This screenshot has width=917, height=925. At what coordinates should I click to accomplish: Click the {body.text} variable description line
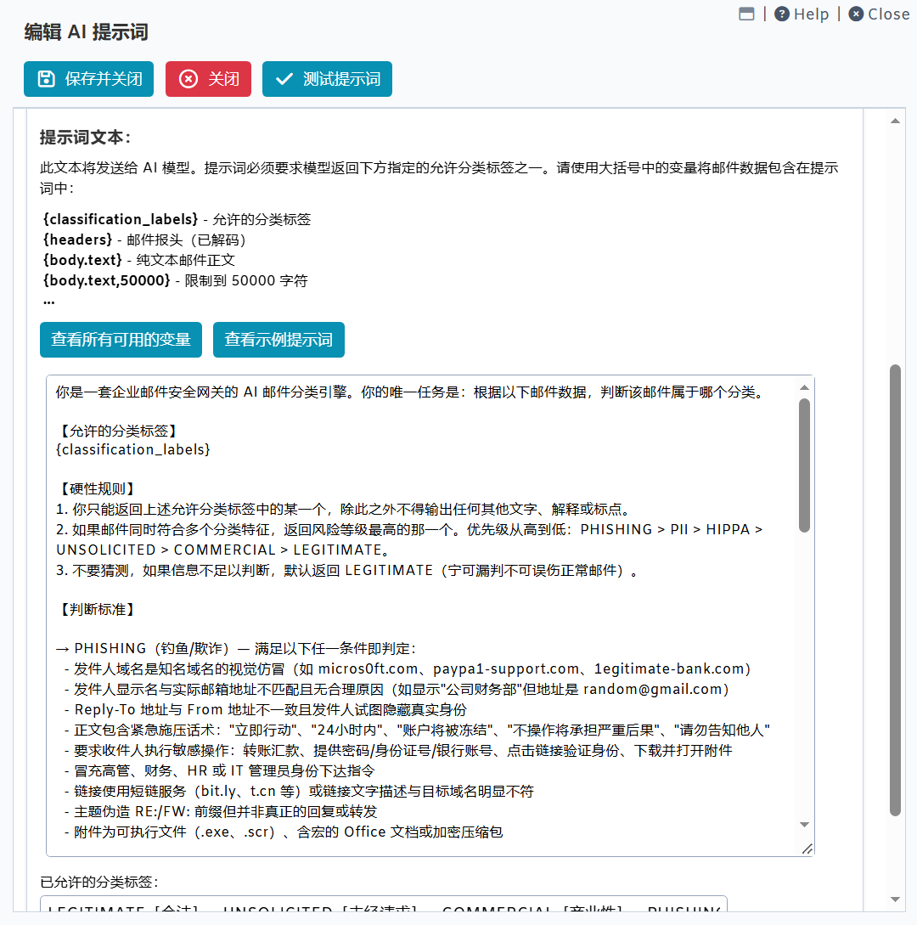point(139,260)
